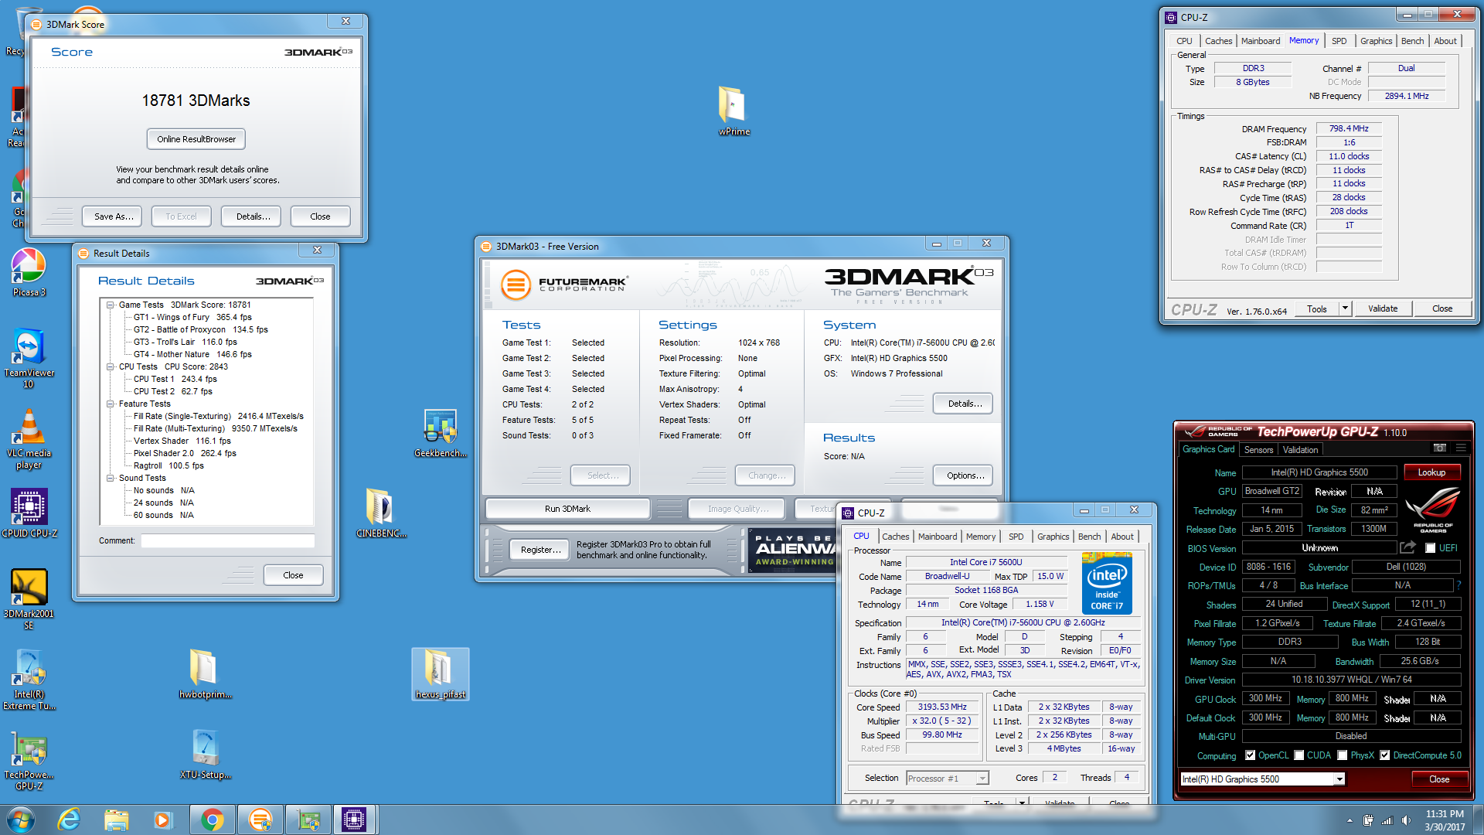This screenshot has height=835, width=1484.
Task: Open VLC media player desktop shortcut
Action: [29, 438]
